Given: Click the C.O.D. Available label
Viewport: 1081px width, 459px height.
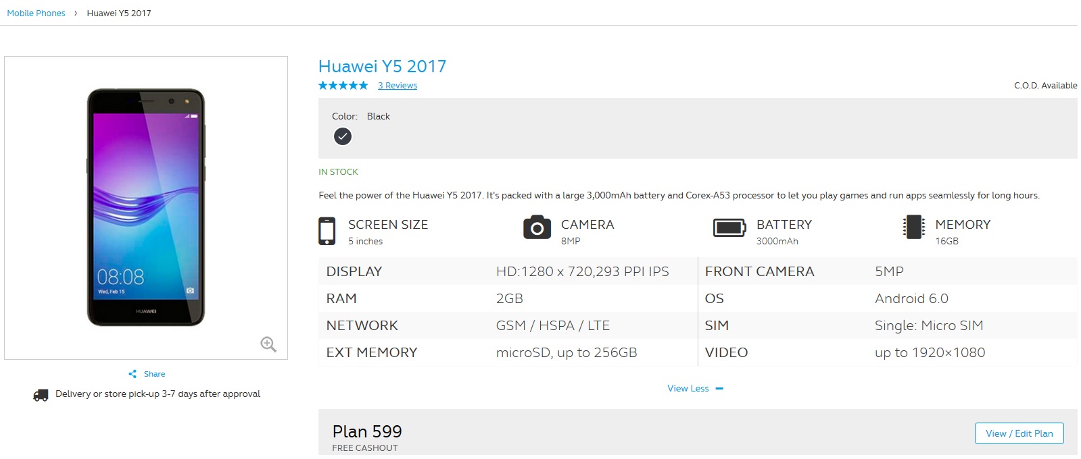Looking at the screenshot, I should tap(1045, 86).
